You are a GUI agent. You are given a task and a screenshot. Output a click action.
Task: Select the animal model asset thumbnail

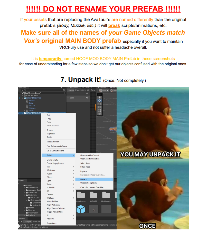[93, 209]
